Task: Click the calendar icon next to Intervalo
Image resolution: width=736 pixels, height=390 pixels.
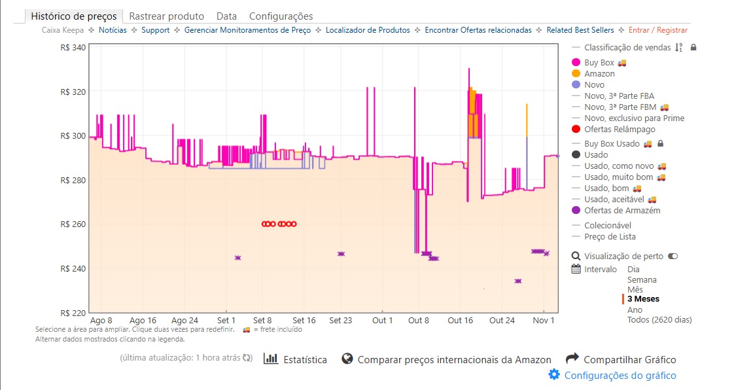Action: point(576,269)
